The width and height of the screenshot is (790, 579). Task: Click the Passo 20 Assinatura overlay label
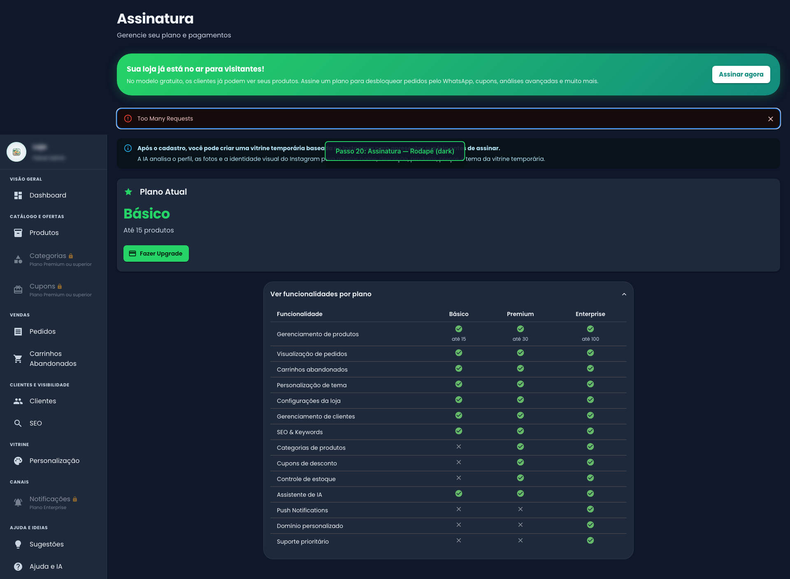click(395, 151)
